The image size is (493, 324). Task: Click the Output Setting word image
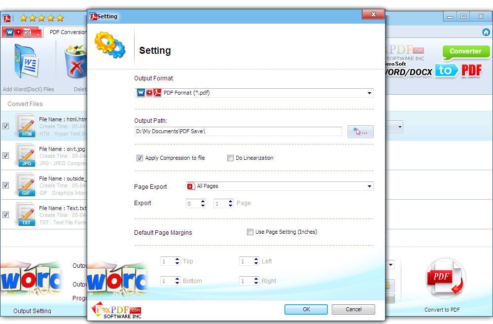pyautogui.click(x=32, y=279)
